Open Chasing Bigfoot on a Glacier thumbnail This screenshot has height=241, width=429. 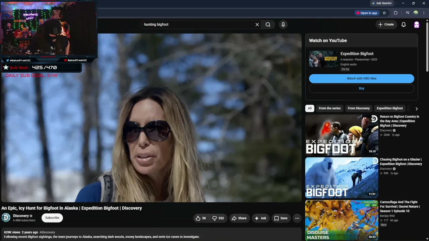coord(342,178)
